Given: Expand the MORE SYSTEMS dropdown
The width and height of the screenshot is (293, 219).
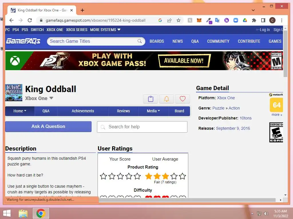Looking at the screenshot, I should pos(105,30).
